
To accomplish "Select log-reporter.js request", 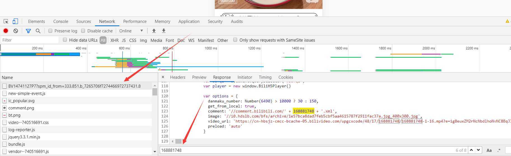I will 76,129.
